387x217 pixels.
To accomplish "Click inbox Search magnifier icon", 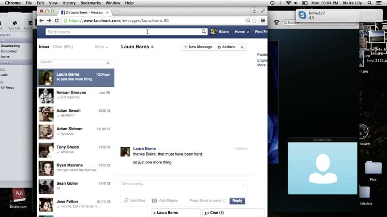I will coord(108,63).
